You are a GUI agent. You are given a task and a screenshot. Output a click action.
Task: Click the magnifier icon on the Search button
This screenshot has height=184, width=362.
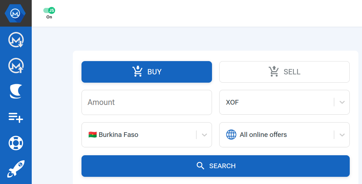tap(200, 166)
